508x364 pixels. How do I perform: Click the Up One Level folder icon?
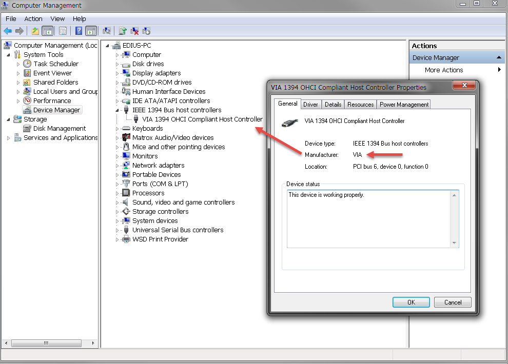pyautogui.click(x=35, y=31)
